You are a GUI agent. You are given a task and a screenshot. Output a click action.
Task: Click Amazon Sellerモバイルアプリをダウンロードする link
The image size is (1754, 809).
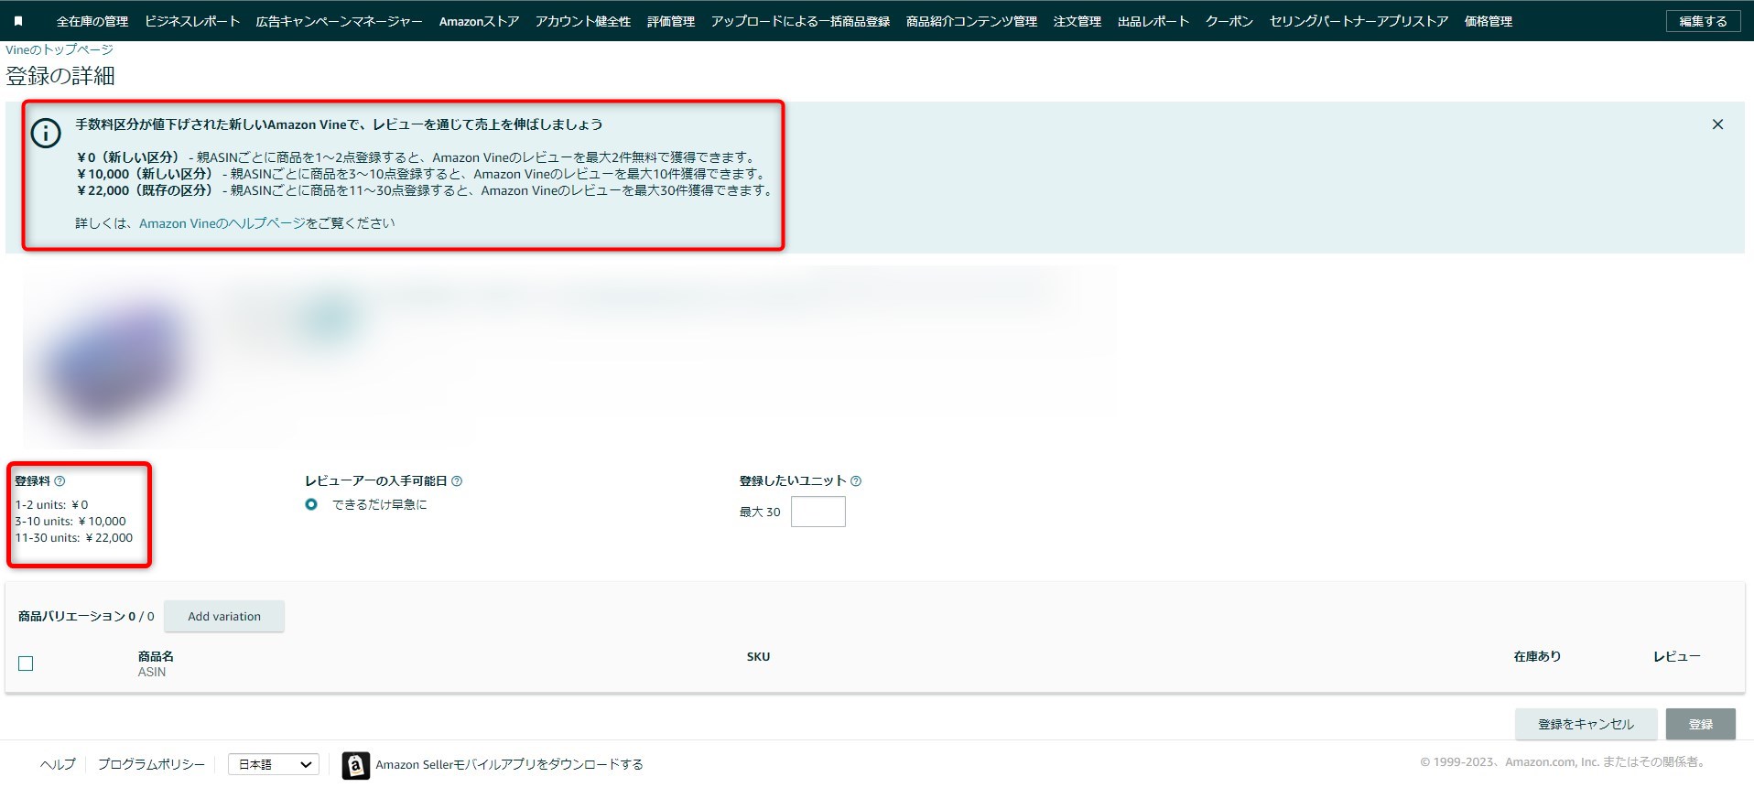coord(509,764)
